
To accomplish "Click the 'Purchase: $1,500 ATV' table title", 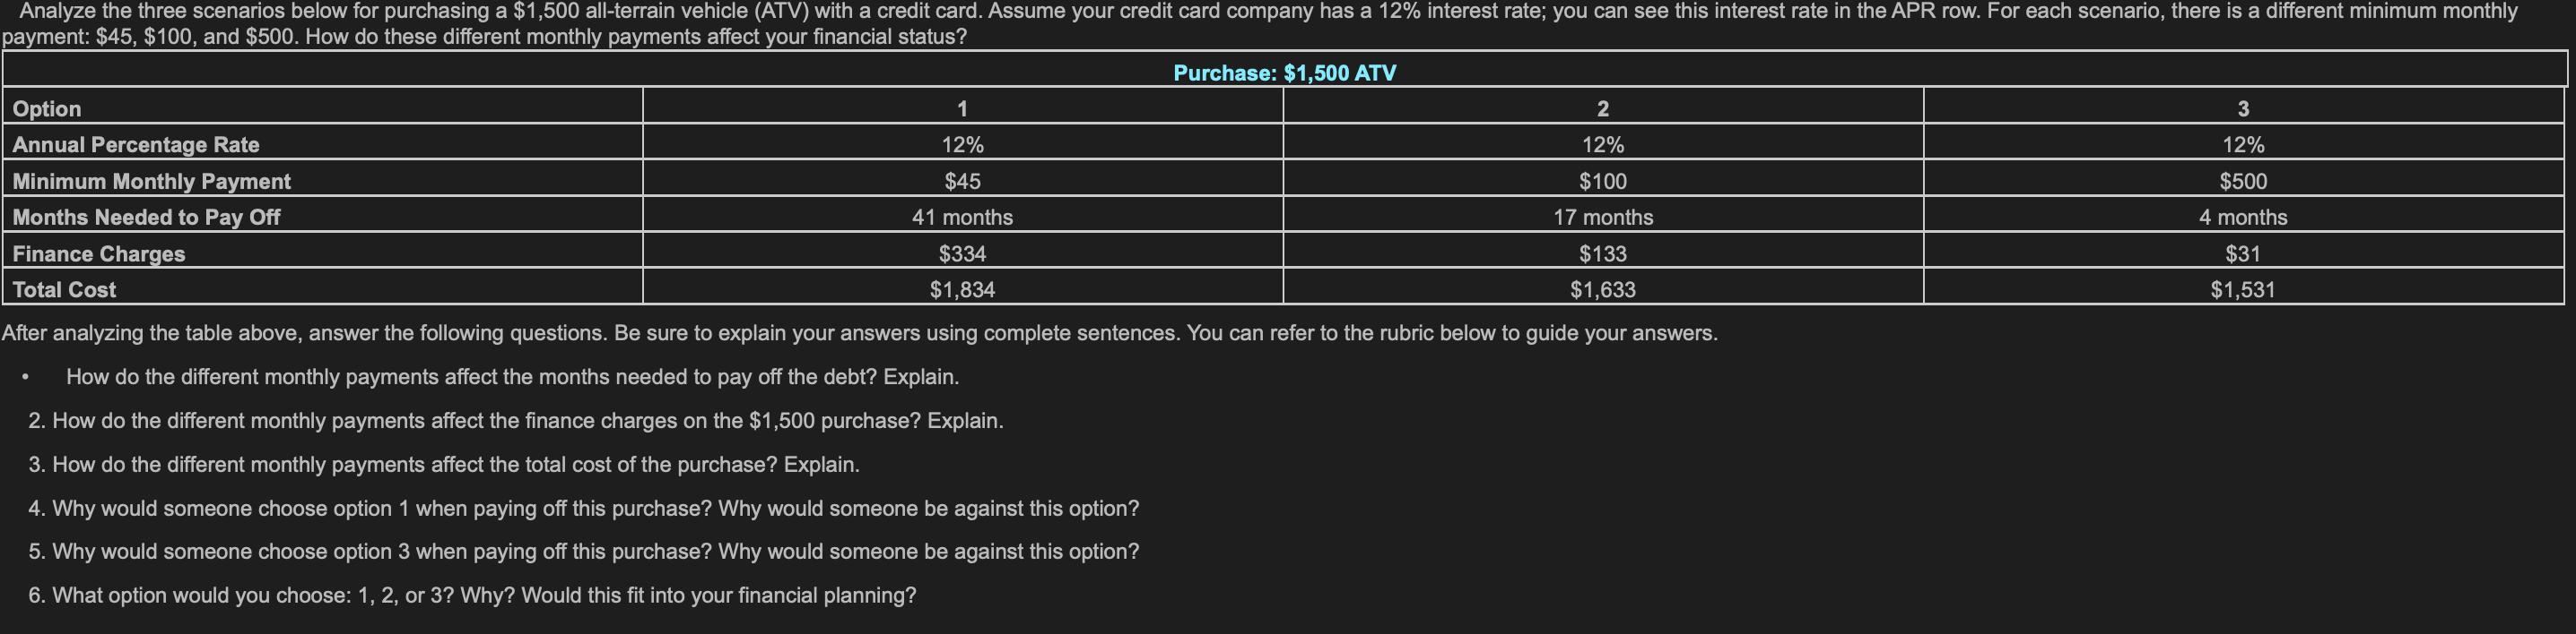I will coord(1284,73).
